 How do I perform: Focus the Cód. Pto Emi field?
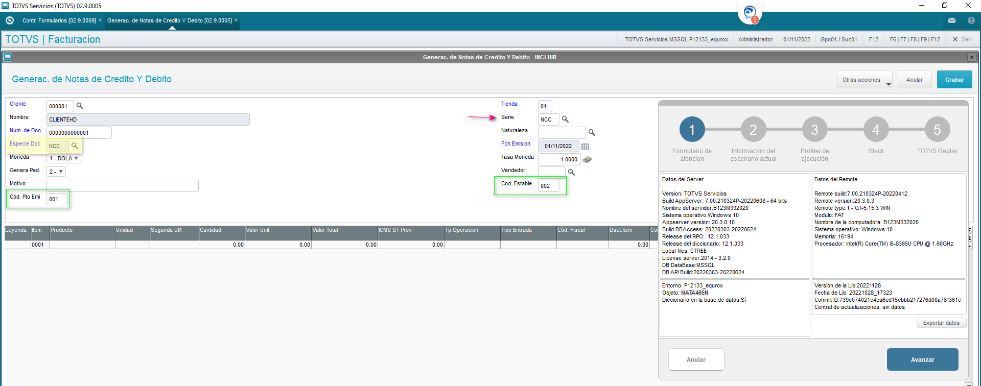coord(57,199)
